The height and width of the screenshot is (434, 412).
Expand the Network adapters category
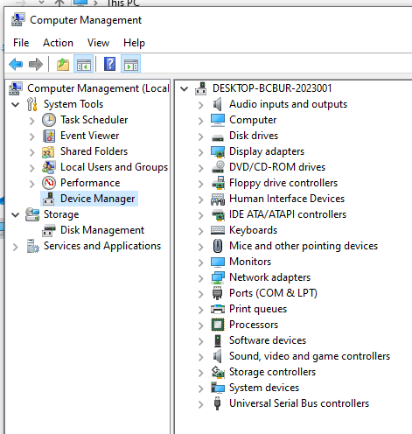200,278
